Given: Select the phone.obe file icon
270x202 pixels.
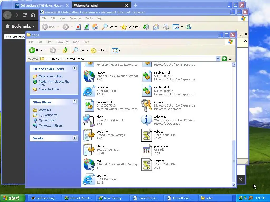Looking at the screenshot, I should pyautogui.click(x=147, y=150).
